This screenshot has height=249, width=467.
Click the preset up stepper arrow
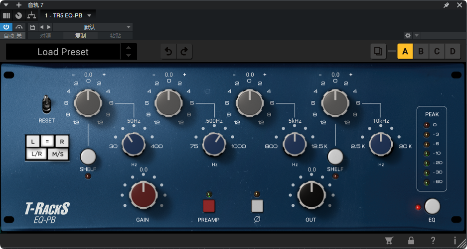click(129, 48)
